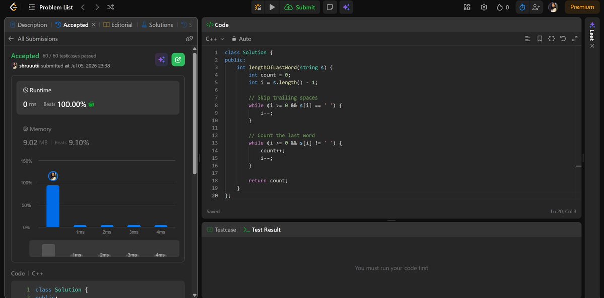Toggle the timer stopwatch icon

point(522,7)
